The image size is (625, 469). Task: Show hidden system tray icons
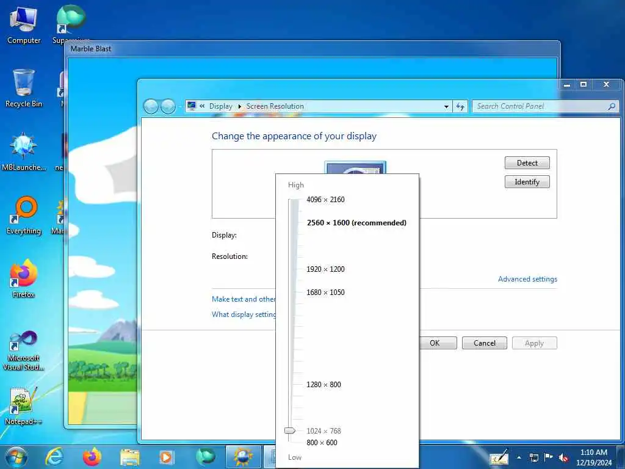pyautogui.click(x=519, y=457)
